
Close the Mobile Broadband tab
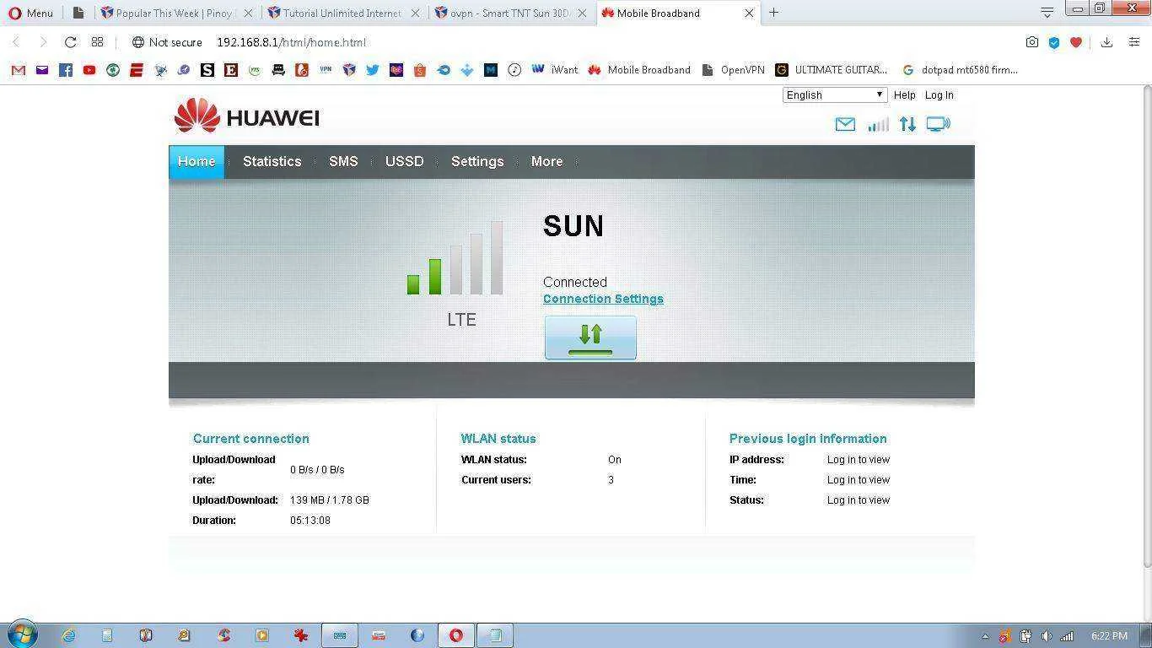click(749, 13)
